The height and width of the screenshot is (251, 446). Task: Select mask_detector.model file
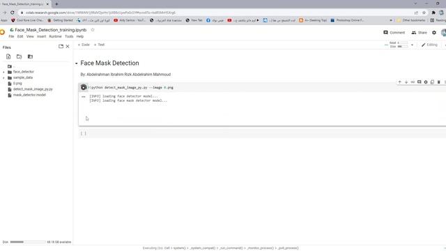coord(29,95)
